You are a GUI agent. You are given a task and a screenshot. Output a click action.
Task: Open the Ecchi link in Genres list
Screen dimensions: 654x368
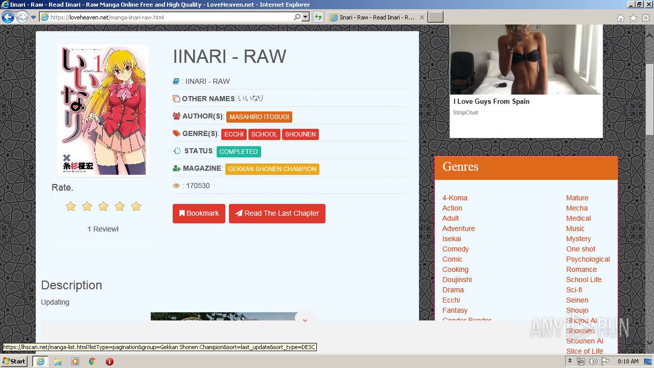coord(451,300)
